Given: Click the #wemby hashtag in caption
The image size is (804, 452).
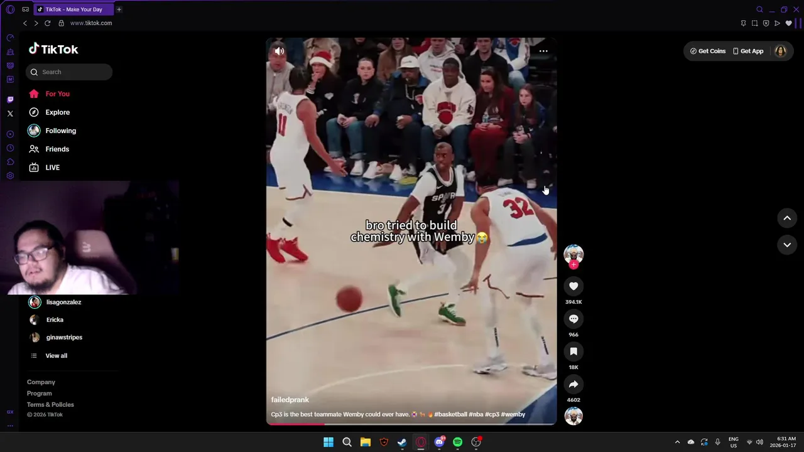Looking at the screenshot, I should click(x=513, y=414).
